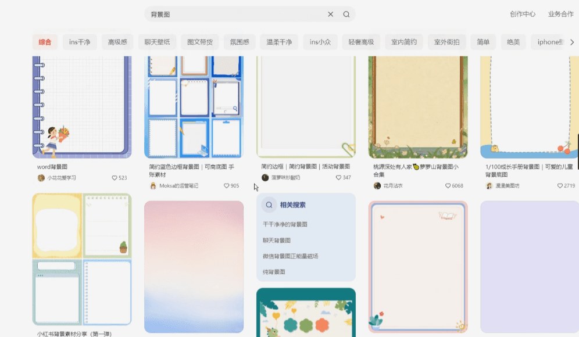
Task: Like the 成长手册 post heart 2719
Action: 560,186
